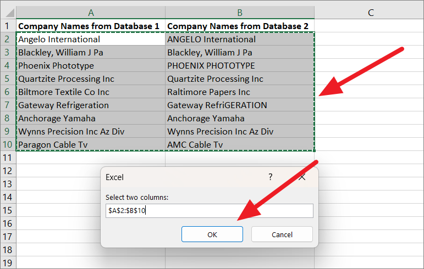Image resolution: width=424 pixels, height=269 pixels.
Task: Select row 15 header
Action: click(7, 210)
